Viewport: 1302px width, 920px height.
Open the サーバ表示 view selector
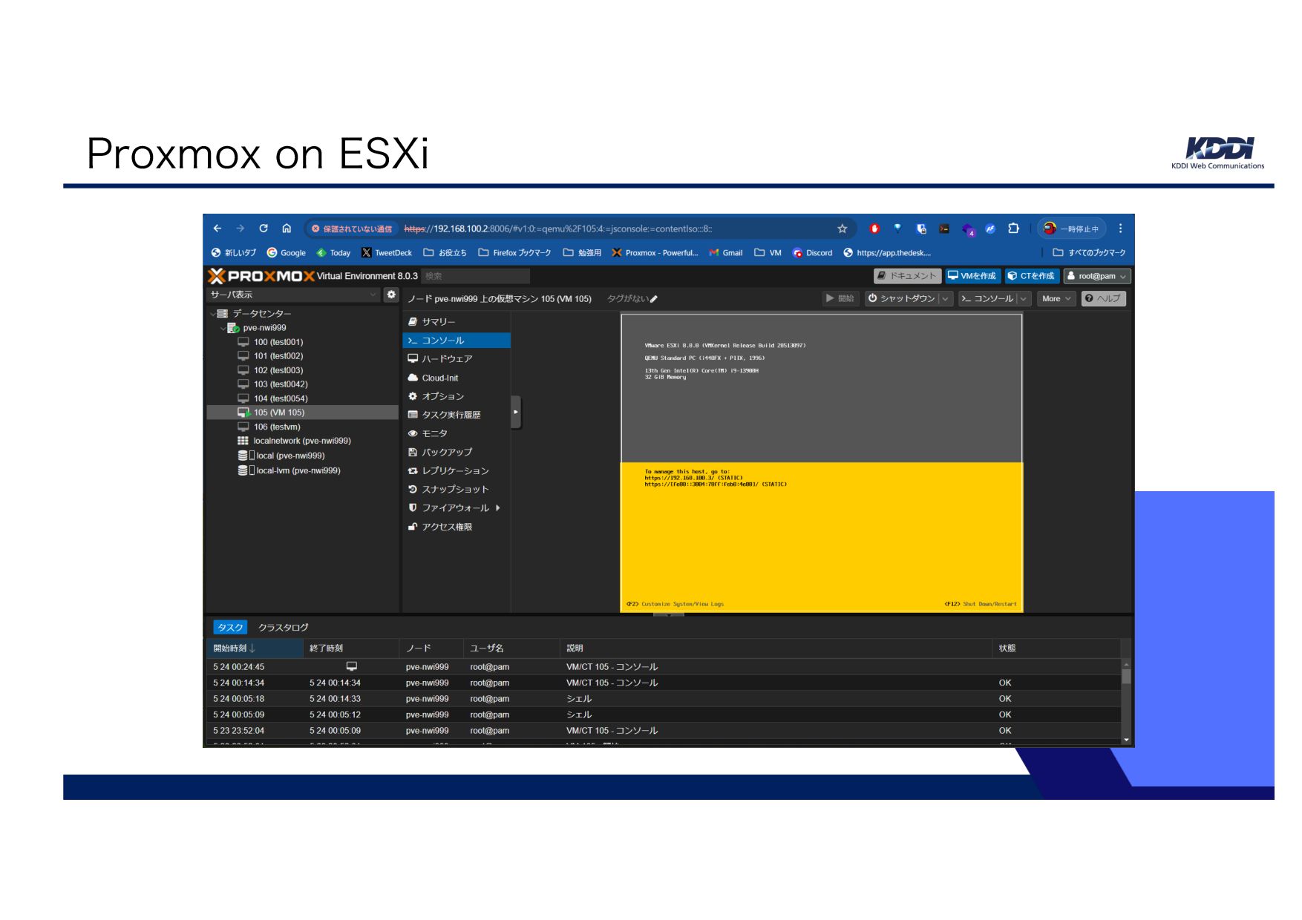click(294, 295)
